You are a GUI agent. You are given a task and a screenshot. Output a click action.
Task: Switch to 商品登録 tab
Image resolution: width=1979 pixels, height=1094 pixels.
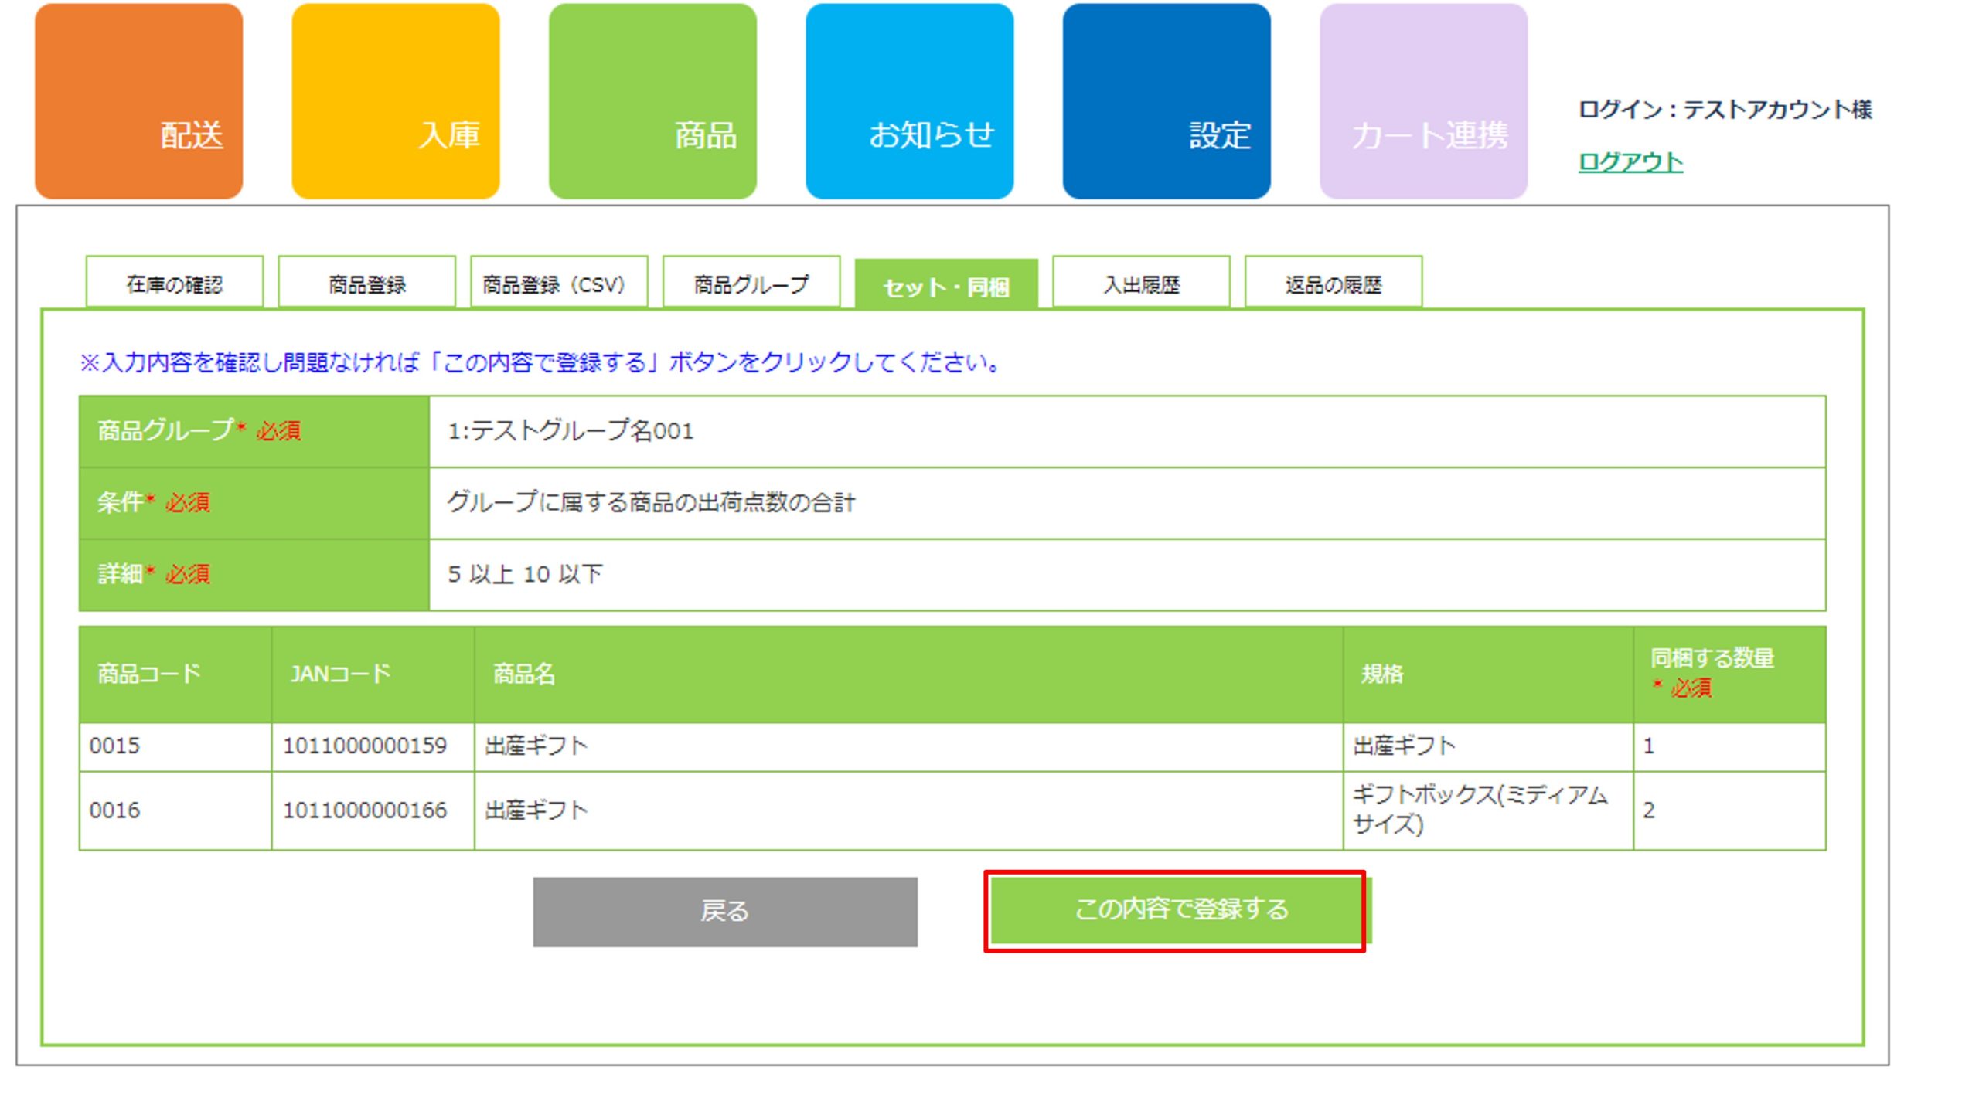click(367, 284)
